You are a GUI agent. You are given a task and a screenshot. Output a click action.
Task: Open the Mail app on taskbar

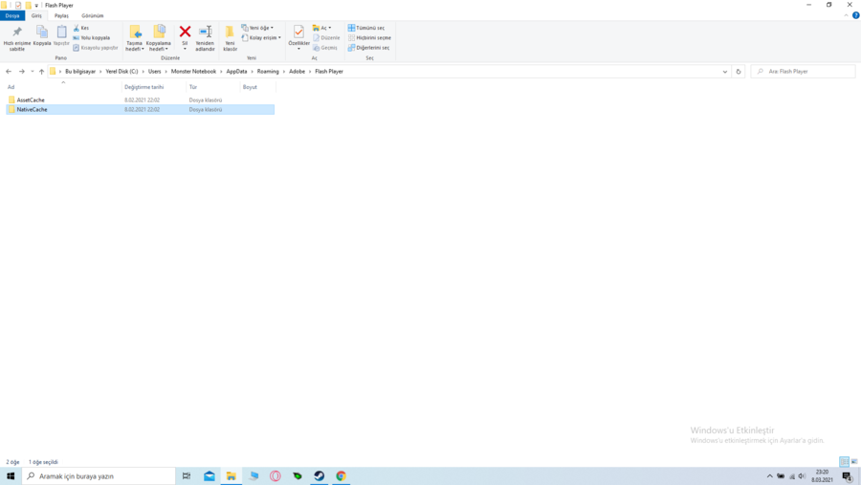(x=210, y=476)
